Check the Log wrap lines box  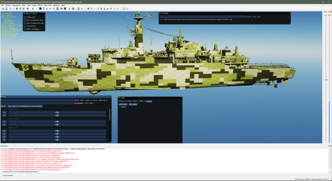(x=2, y=175)
